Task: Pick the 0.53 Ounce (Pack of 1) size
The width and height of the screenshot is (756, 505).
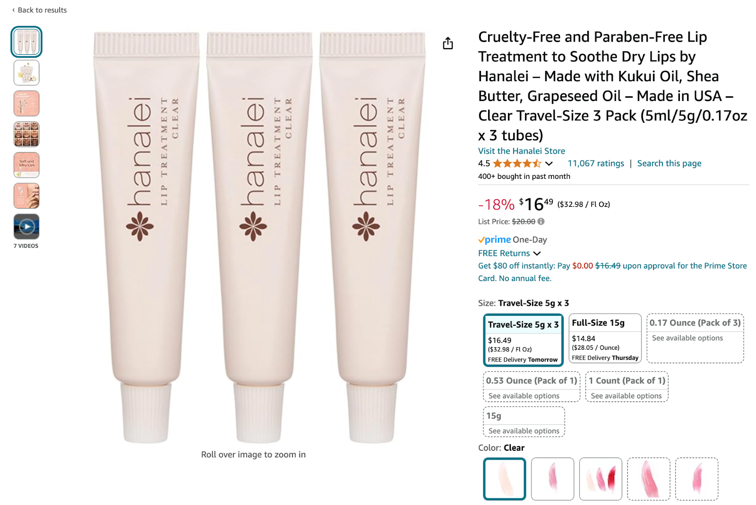Action: 532,387
